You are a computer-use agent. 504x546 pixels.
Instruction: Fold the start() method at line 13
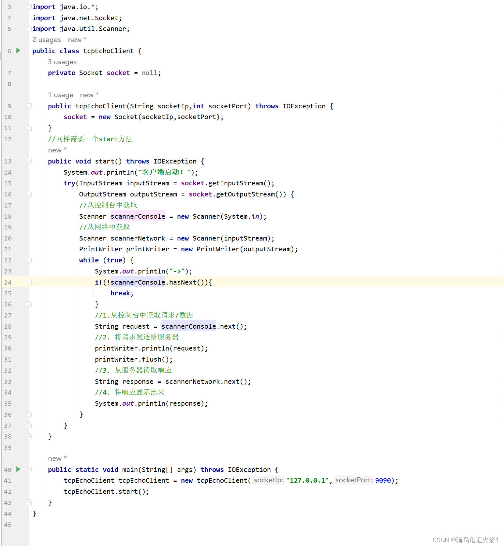(x=29, y=161)
